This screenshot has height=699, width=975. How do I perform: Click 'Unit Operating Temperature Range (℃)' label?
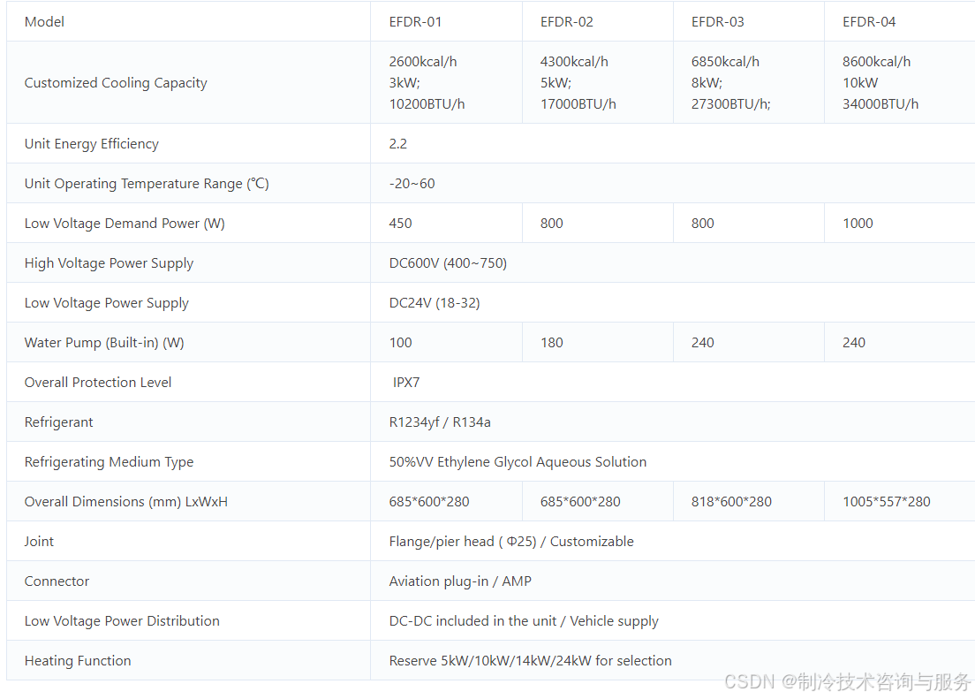pyautogui.click(x=147, y=184)
